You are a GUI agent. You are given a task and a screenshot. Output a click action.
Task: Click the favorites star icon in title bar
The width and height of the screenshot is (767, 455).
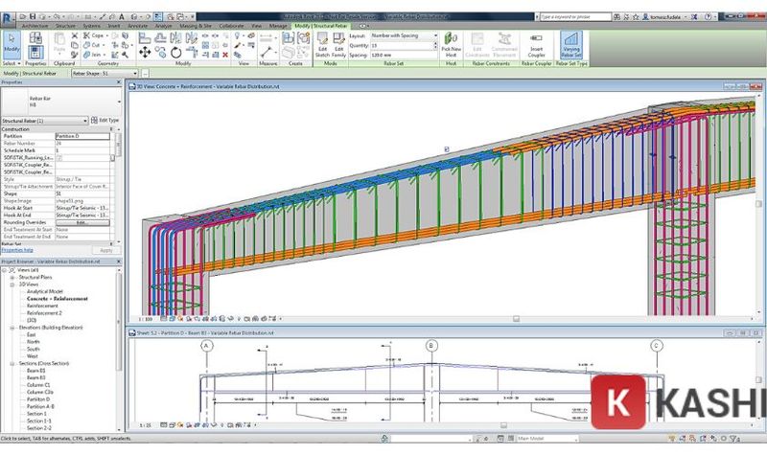click(636, 17)
